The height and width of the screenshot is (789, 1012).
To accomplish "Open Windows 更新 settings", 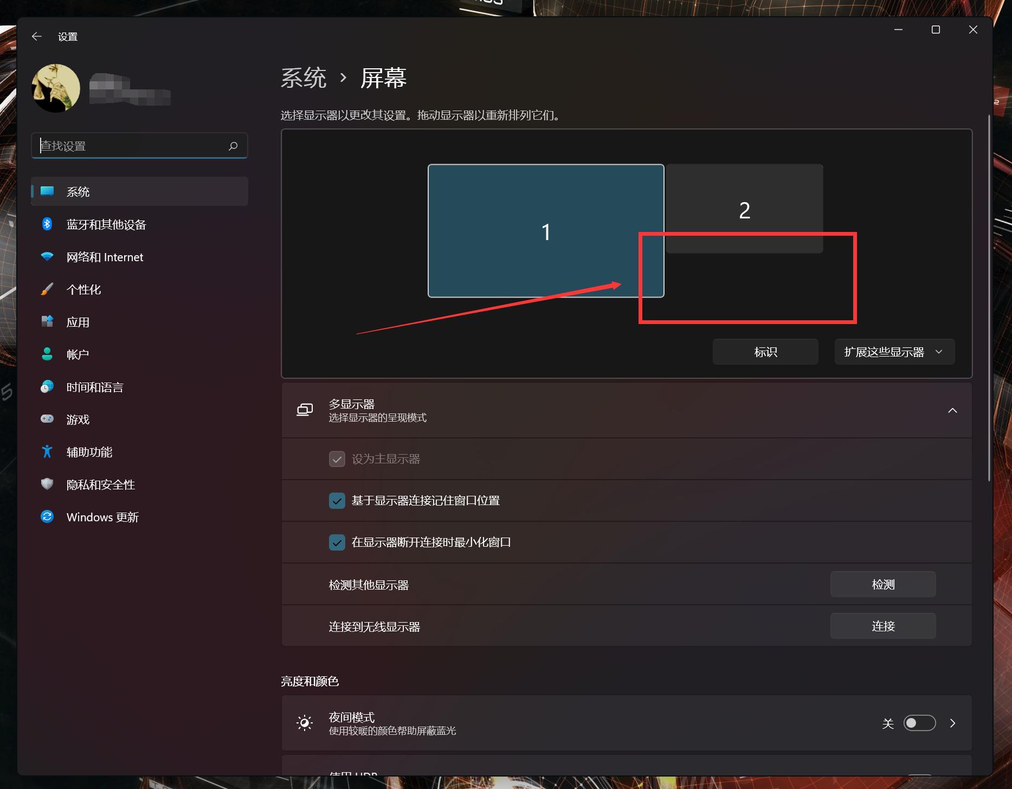I will pyautogui.click(x=102, y=516).
